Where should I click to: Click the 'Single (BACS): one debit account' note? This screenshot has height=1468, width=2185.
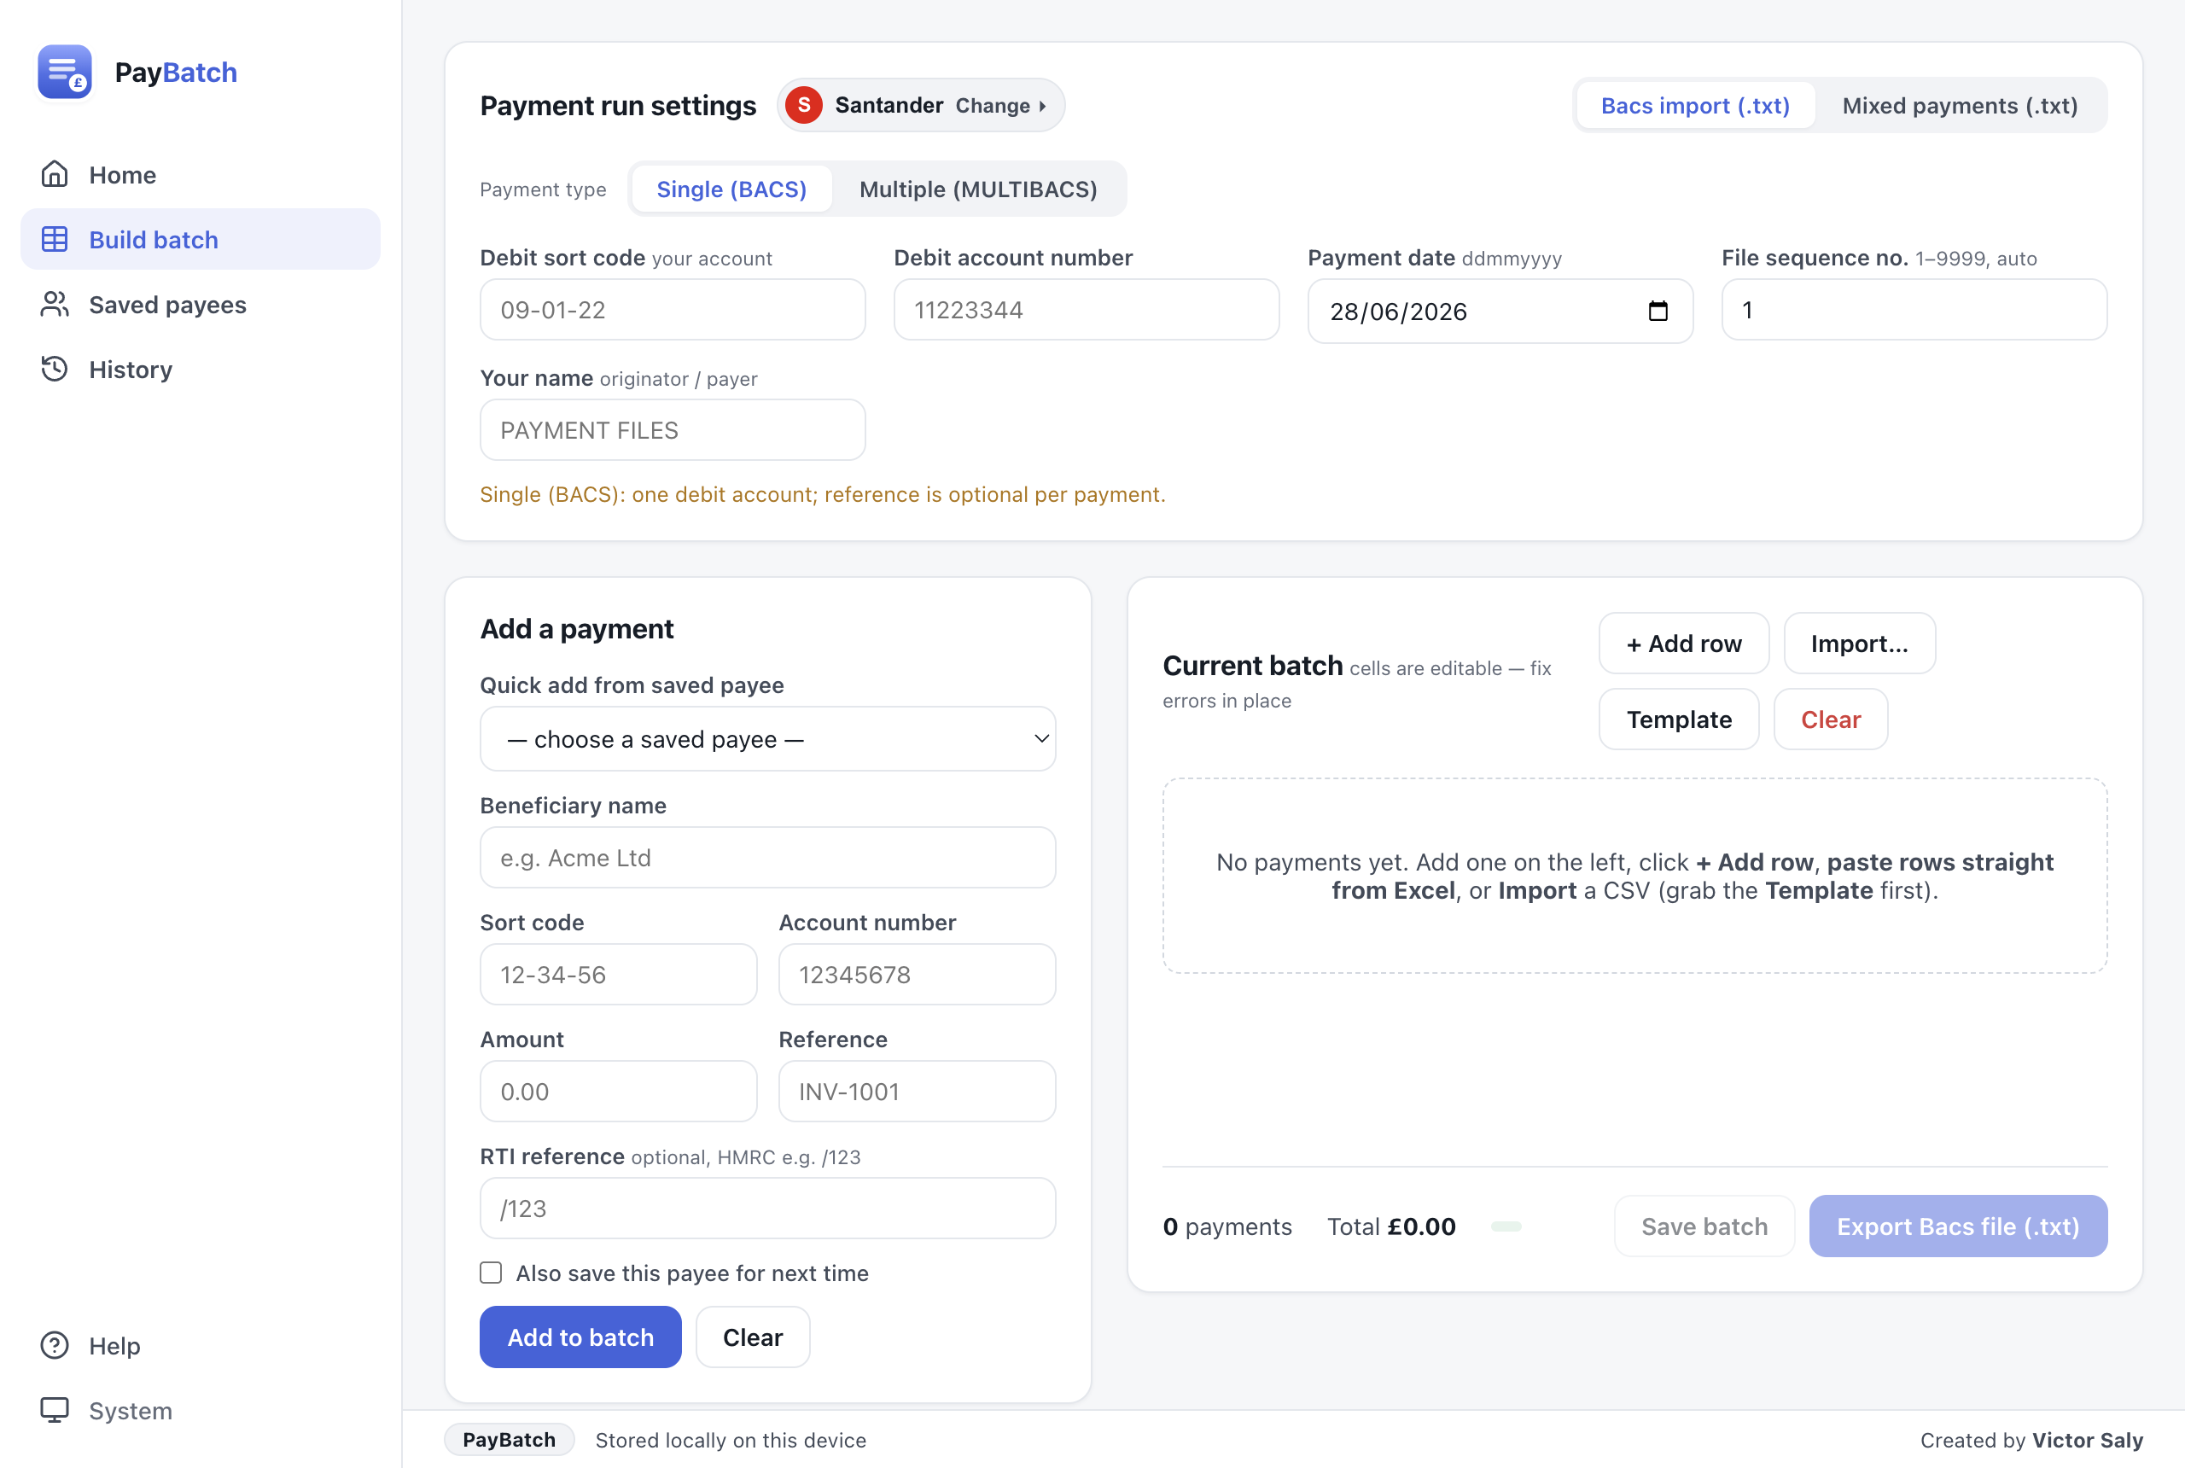pyautogui.click(x=822, y=493)
